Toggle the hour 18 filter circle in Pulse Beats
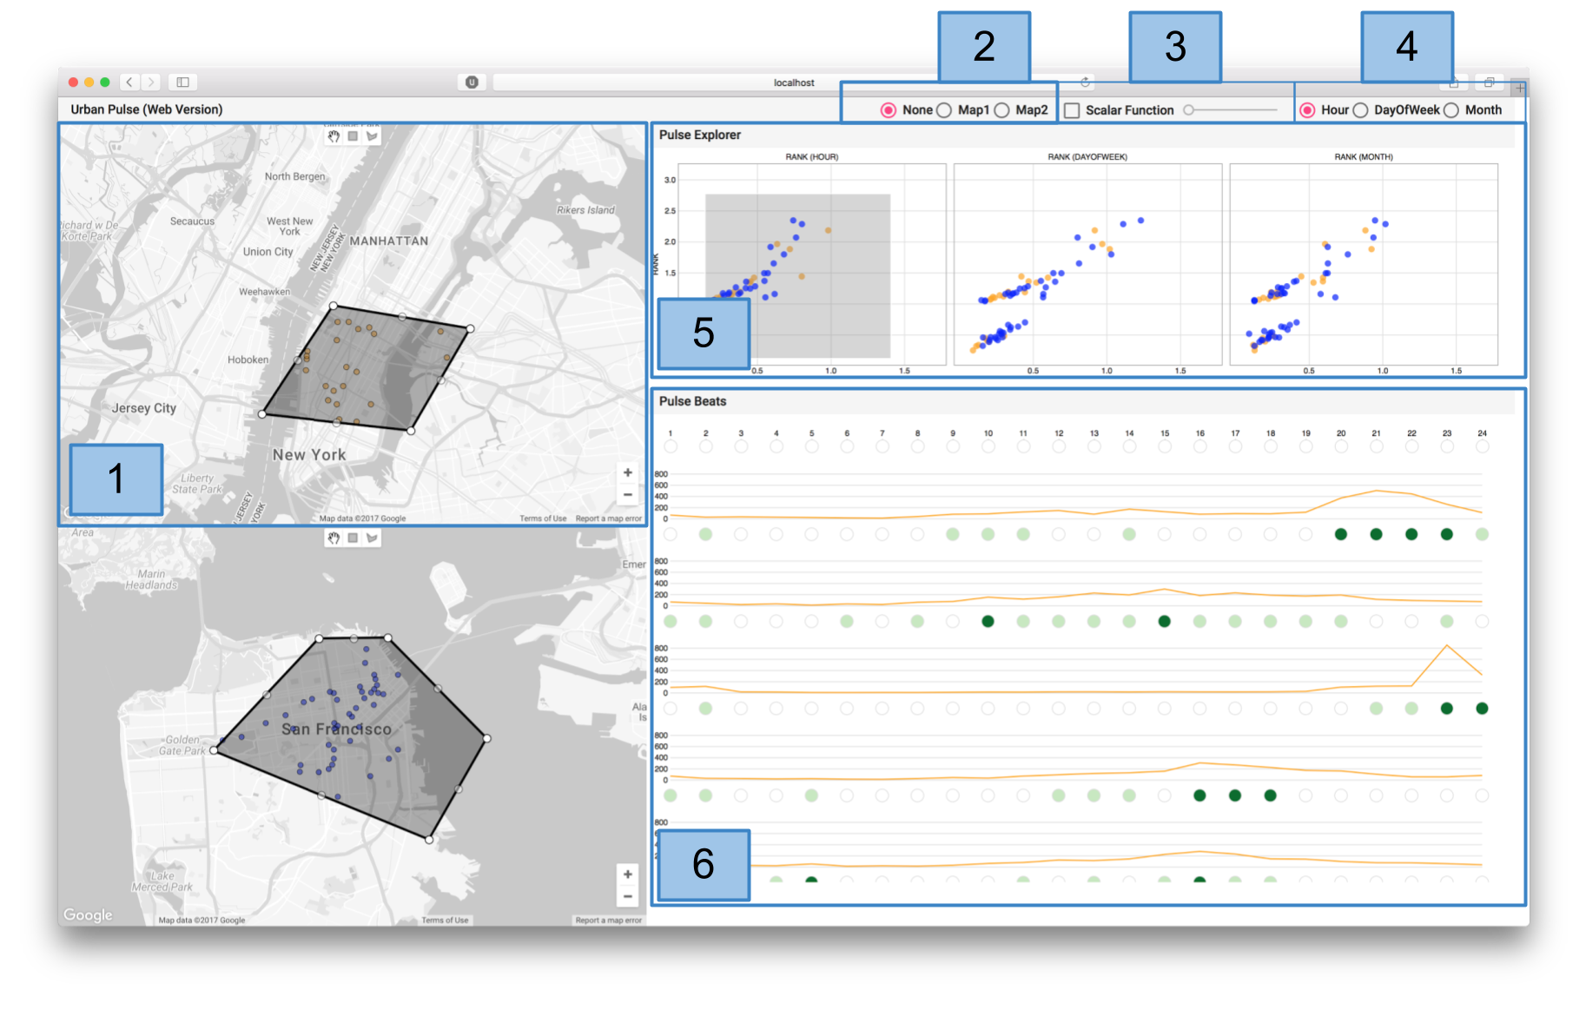Image resolution: width=1586 pixels, height=1016 pixels. [x=1271, y=446]
